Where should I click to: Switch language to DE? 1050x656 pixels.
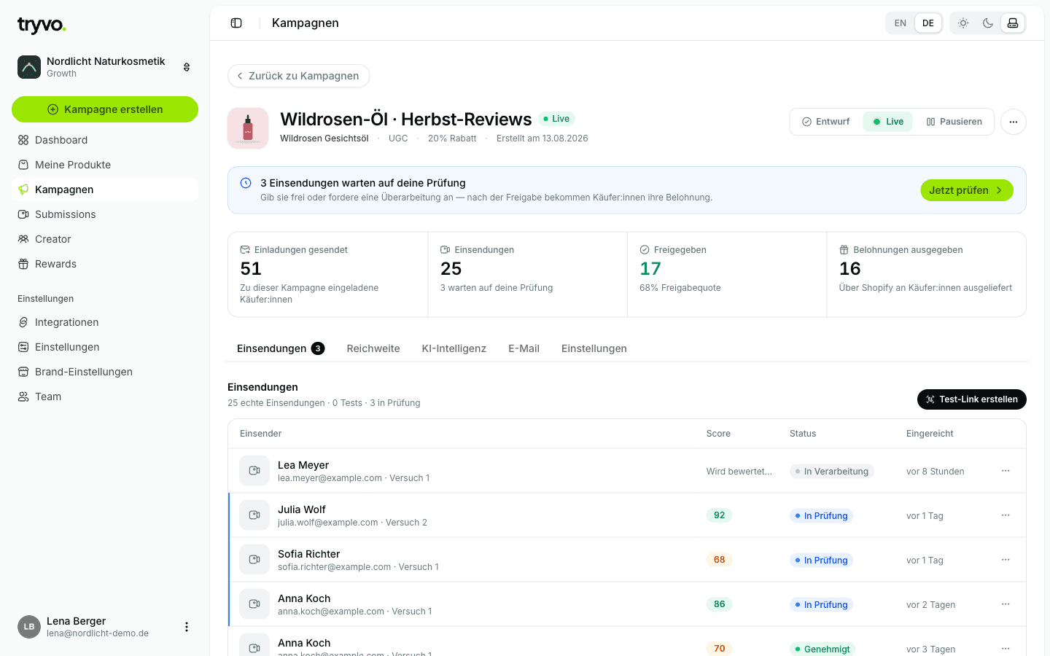tap(928, 23)
